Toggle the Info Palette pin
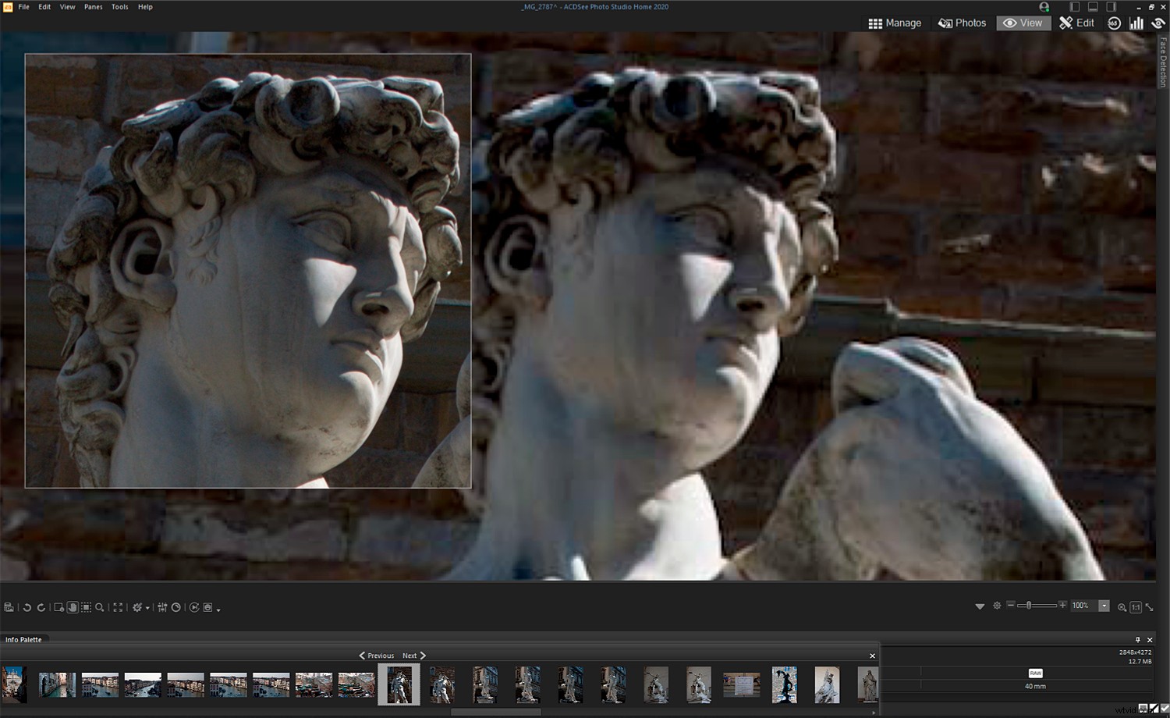The image size is (1170, 718). (x=1140, y=640)
